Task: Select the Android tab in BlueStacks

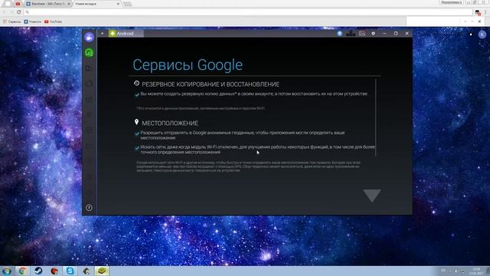Action: [126, 33]
